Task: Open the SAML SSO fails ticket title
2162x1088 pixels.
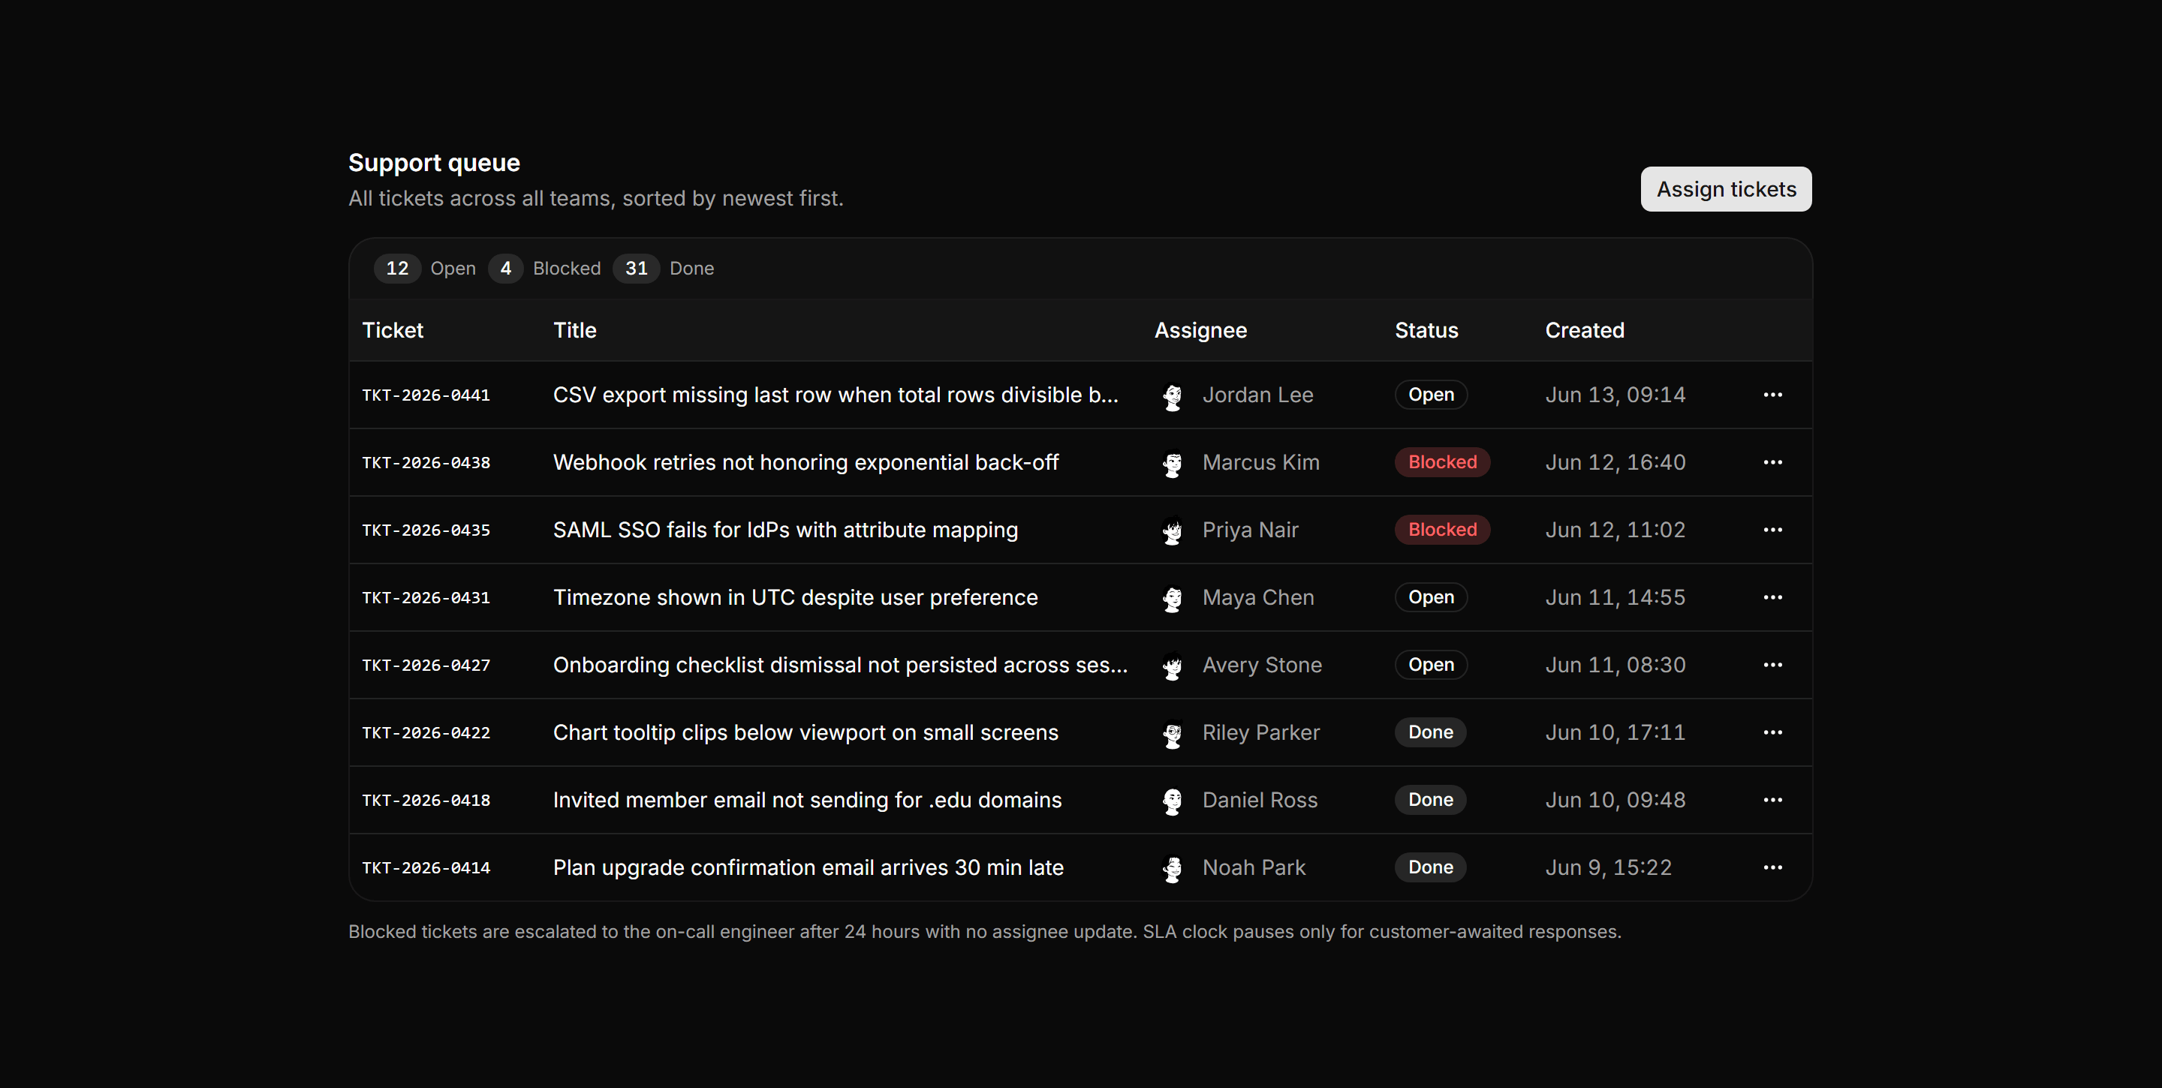Action: (x=785, y=530)
